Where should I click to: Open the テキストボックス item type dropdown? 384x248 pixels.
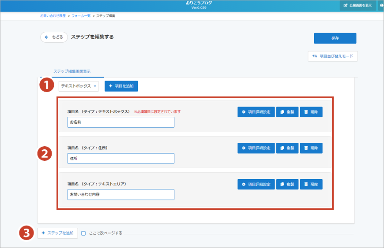pyautogui.click(x=79, y=86)
